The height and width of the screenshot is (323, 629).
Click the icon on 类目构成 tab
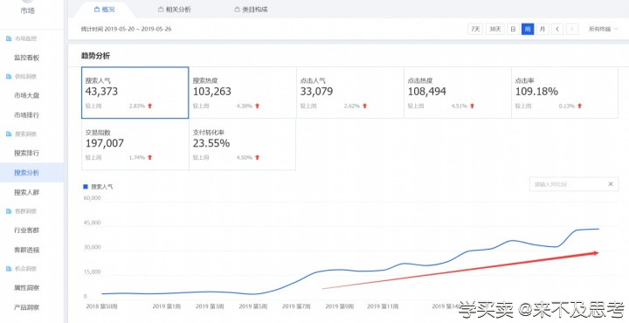pos(237,10)
